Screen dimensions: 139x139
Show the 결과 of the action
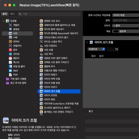(x=93, y=56)
